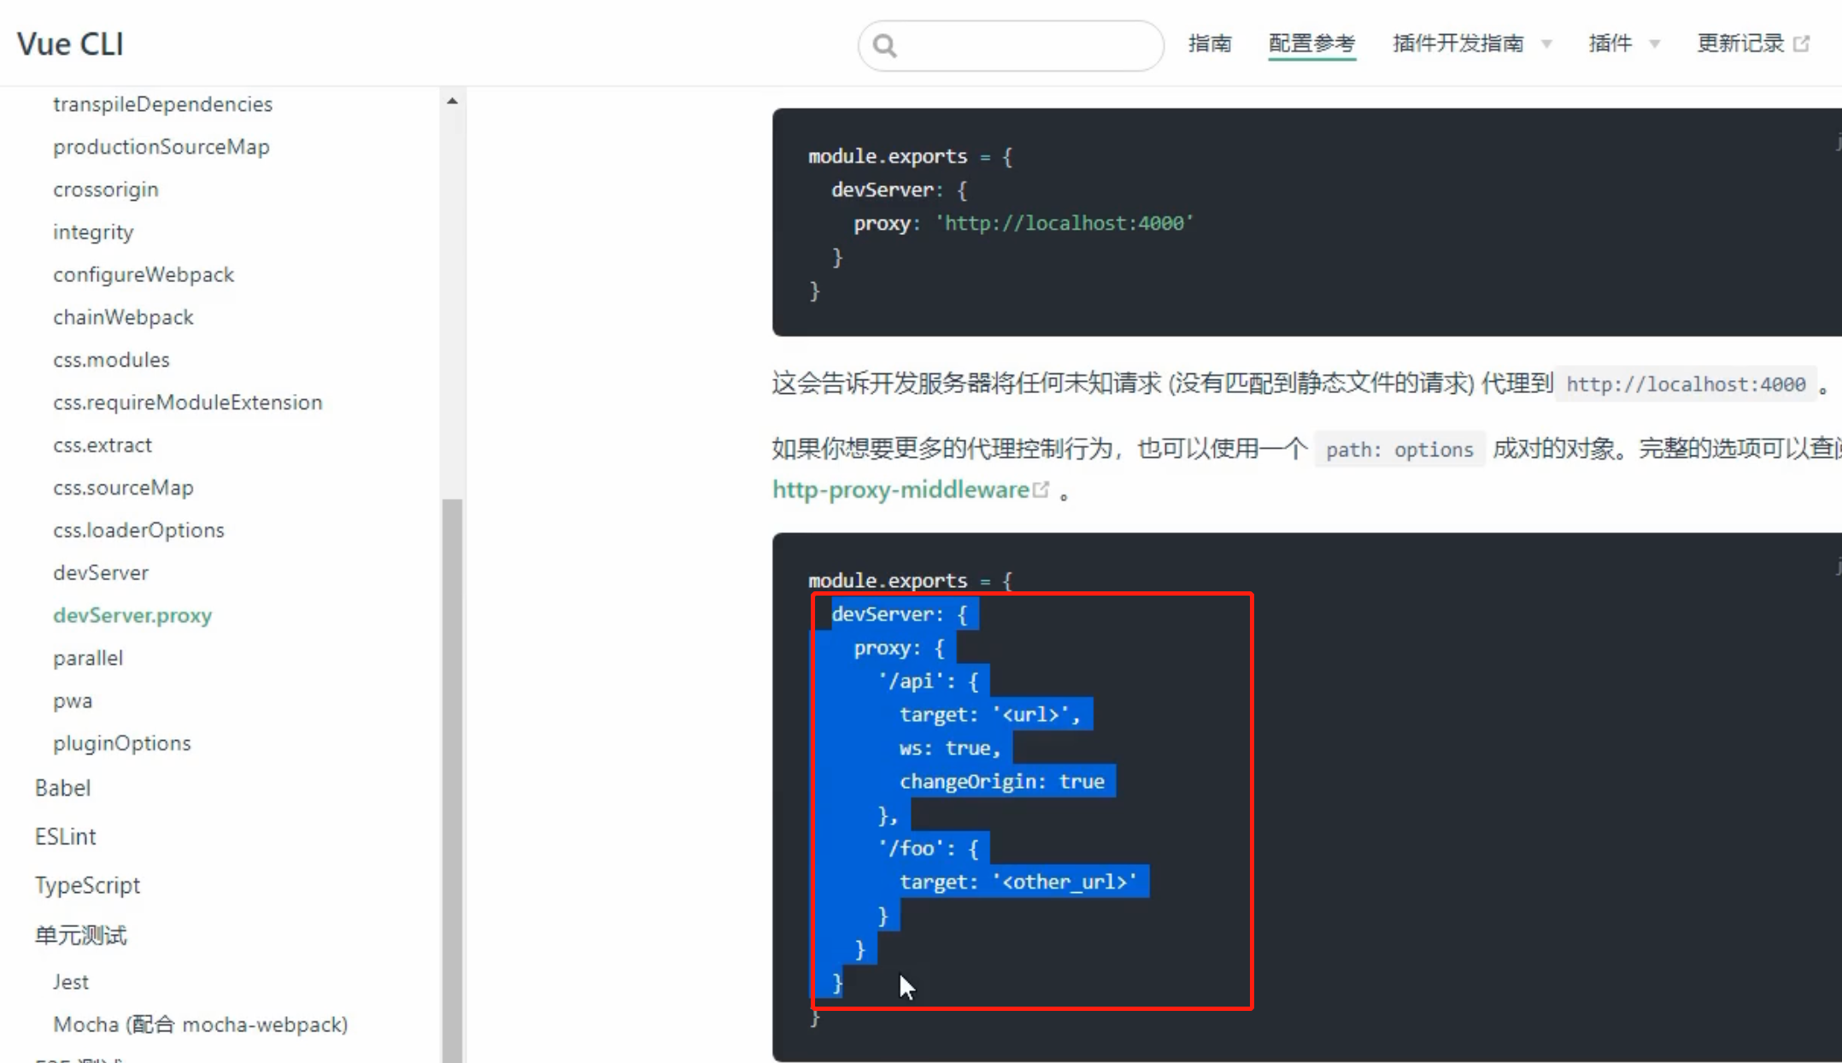Select pwa in the sidebar
Image resolution: width=1842 pixels, height=1063 pixels.
click(73, 702)
